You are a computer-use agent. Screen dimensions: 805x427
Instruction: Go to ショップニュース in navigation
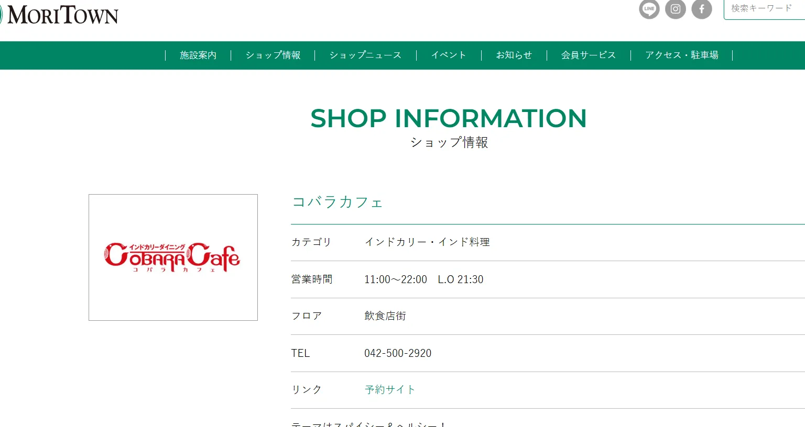point(365,55)
